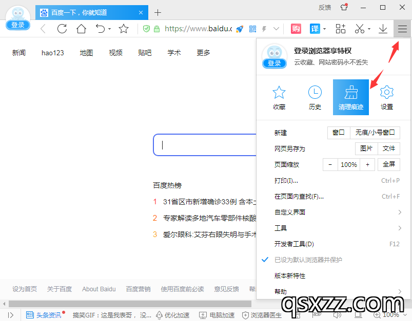Click the Baidu search input field

(205, 145)
